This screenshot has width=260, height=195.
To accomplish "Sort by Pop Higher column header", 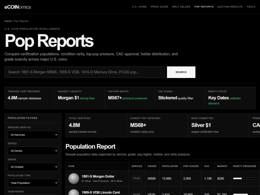I will 191,166.
